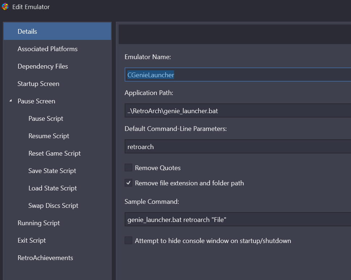Click the Application Path label
The height and width of the screenshot is (280, 351).
point(149,93)
